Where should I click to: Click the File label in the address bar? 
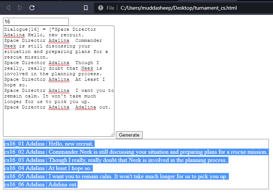pos(110,8)
